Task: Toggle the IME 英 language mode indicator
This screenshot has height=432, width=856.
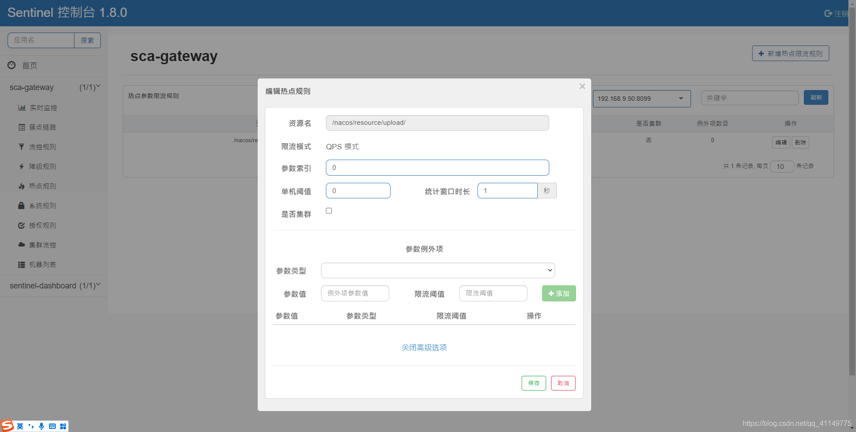Action: pyautogui.click(x=20, y=426)
